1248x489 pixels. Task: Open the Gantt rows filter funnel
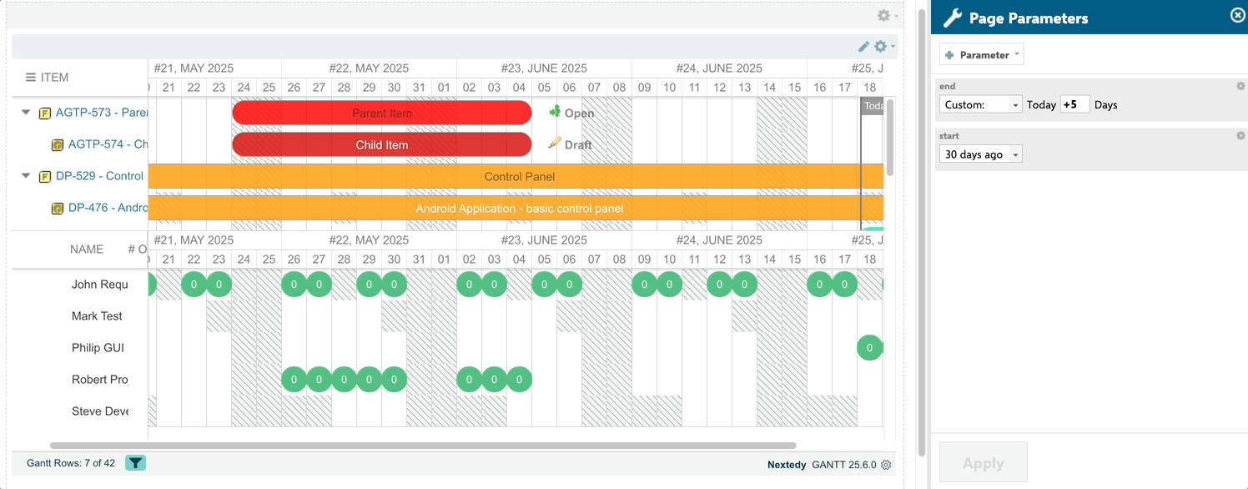pyautogui.click(x=136, y=463)
